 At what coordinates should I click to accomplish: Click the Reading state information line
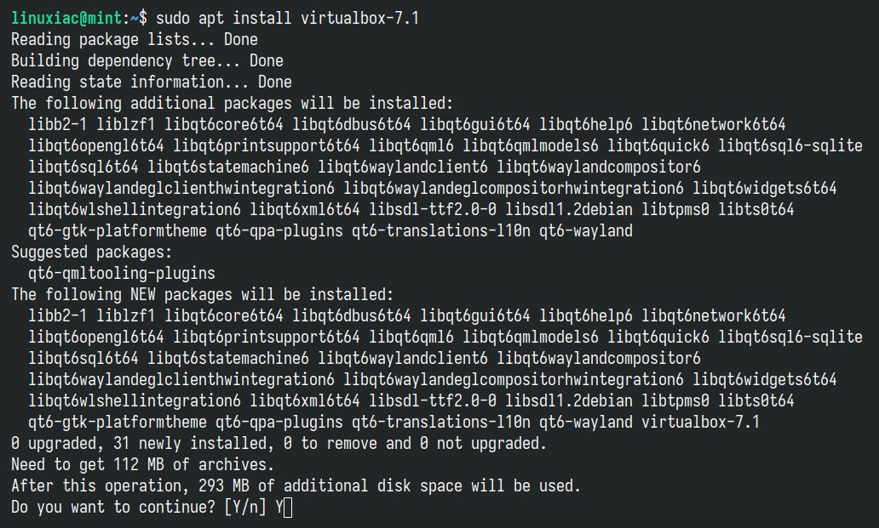pos(152,82)
